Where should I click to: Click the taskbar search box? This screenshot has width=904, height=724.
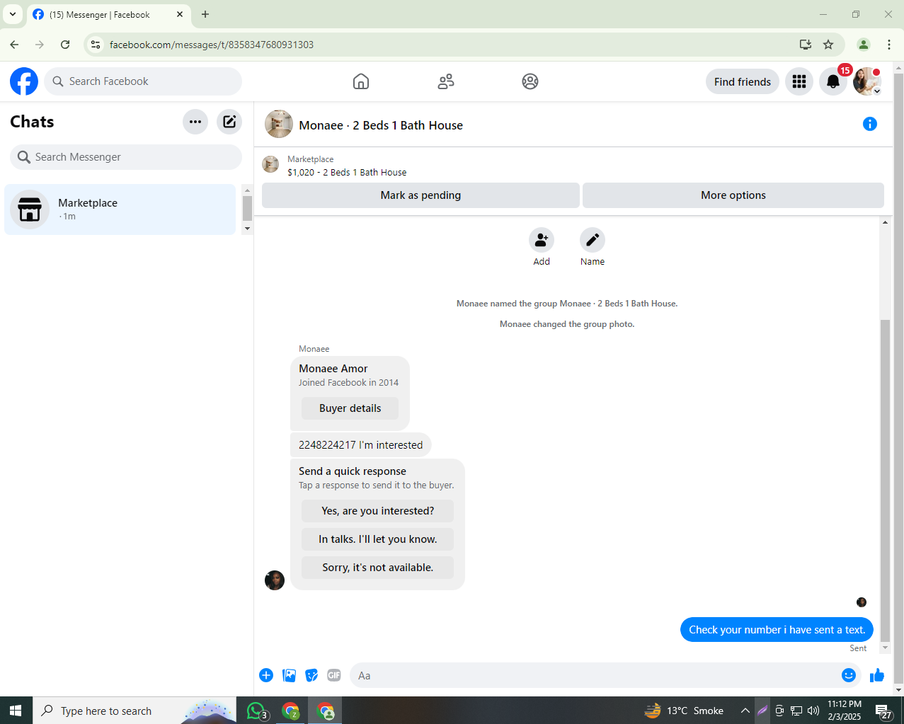coord(135,711)
